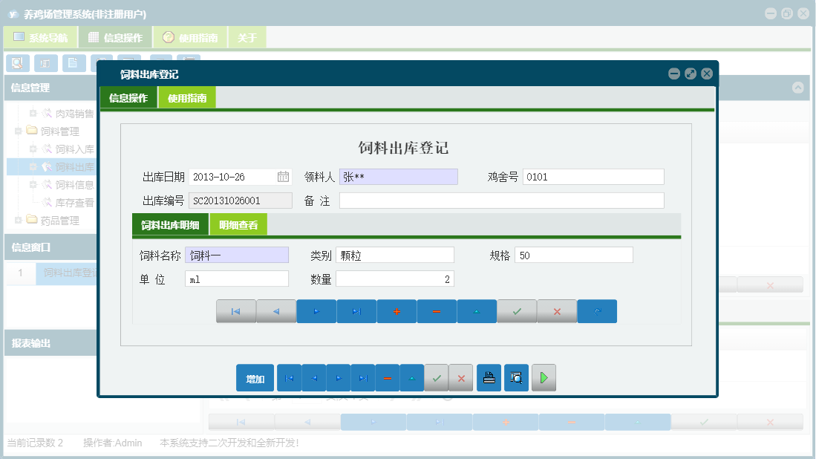Click the green play arrow button
Image resolution: width=816 pixels, height=459 pixels.
(544, 378)
